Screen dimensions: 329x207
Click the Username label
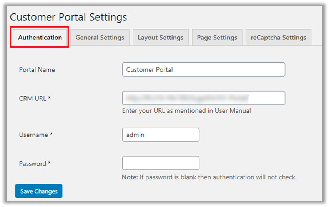(x=33, y=135)
